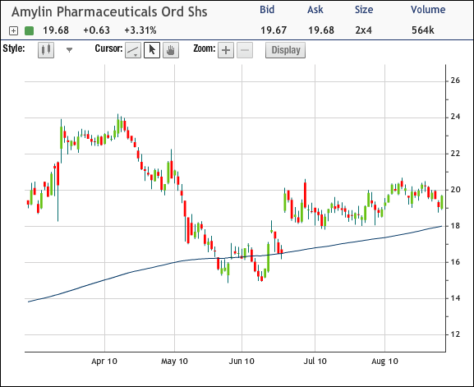The height and width of the screenshot is (387, 474).
Task: Click the Apr 10 date axis label
Action: click(104, 361)
